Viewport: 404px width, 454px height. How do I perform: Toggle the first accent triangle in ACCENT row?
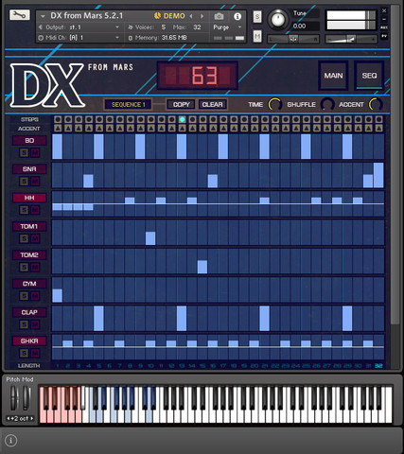tap(58, 128)
